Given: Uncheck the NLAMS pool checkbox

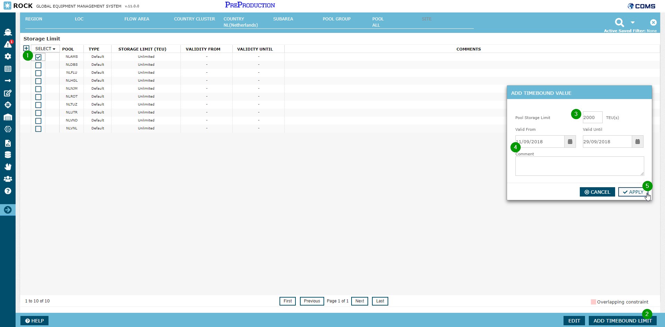Looking at the screenshot, I should tap(38, 57).
